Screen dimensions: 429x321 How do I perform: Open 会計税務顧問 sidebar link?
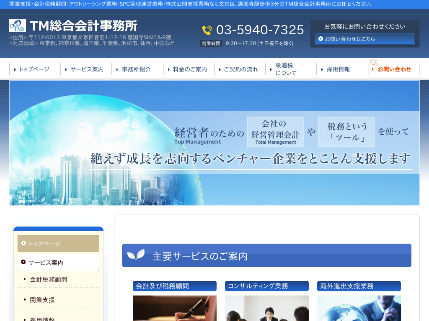[49, 279]
